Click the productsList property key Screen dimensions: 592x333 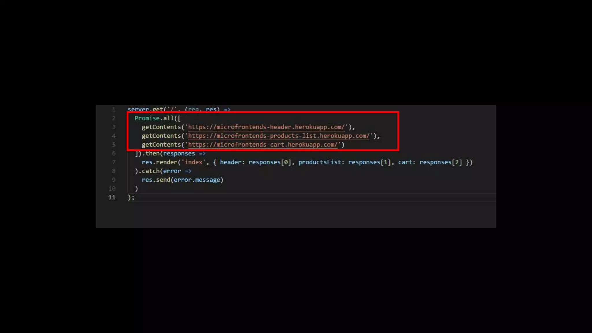[319, 162]
